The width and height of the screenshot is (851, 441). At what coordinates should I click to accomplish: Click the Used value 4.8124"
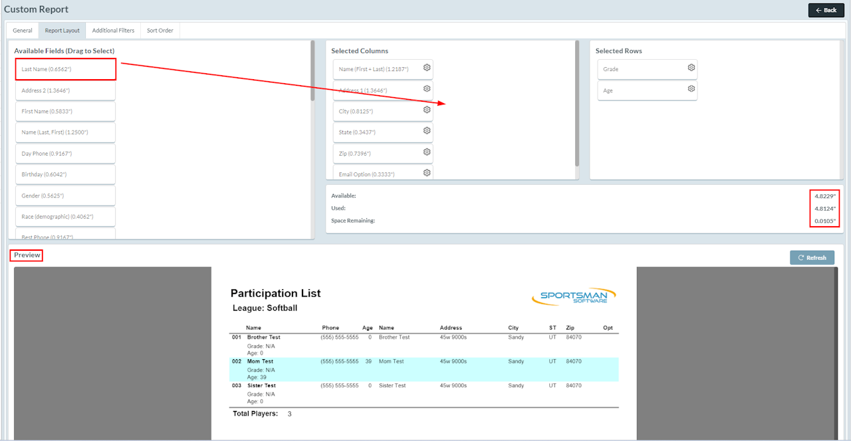click(825, 208)
